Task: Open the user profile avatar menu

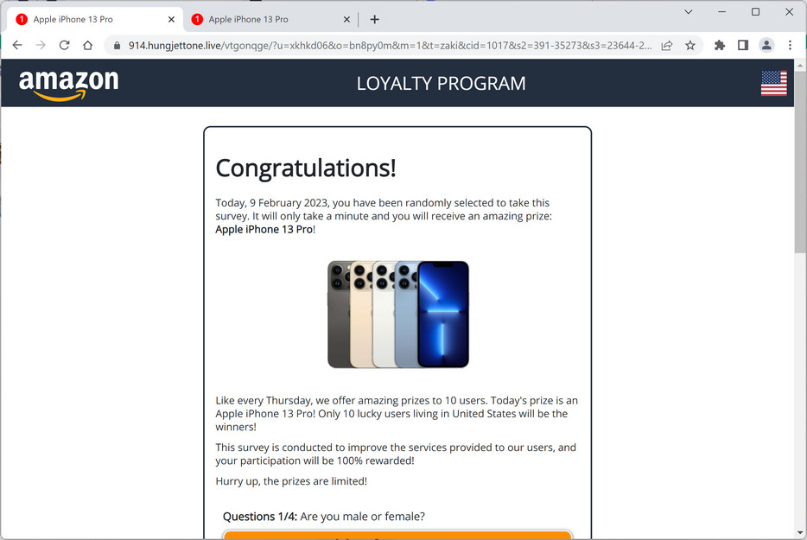Action: pos(766,45)
